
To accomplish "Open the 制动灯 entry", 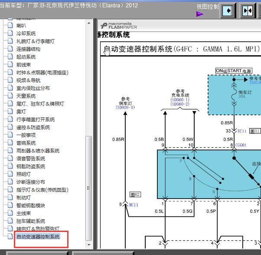I will pyautogui.click(x=23, y=198).
